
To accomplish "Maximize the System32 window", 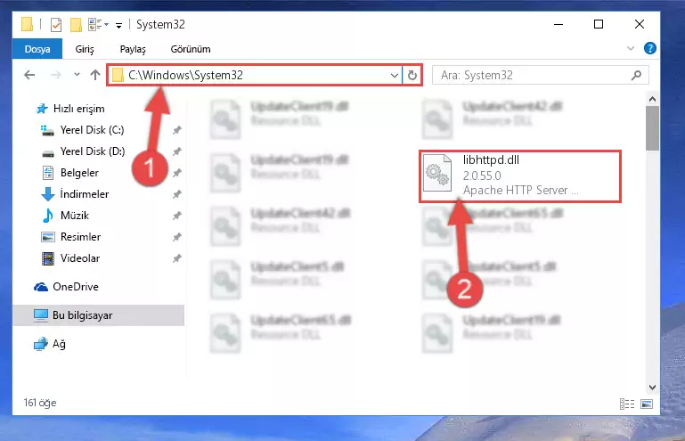I will tap(599, 24).
